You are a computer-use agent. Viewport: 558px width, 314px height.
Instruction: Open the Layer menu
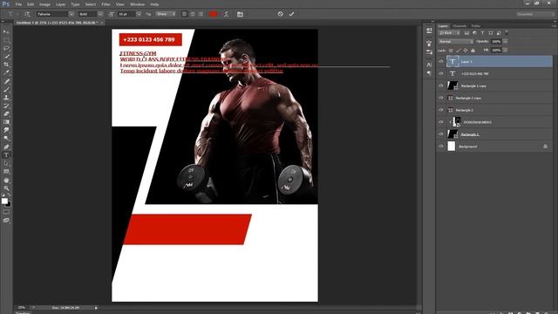click(x=60, y=4)
